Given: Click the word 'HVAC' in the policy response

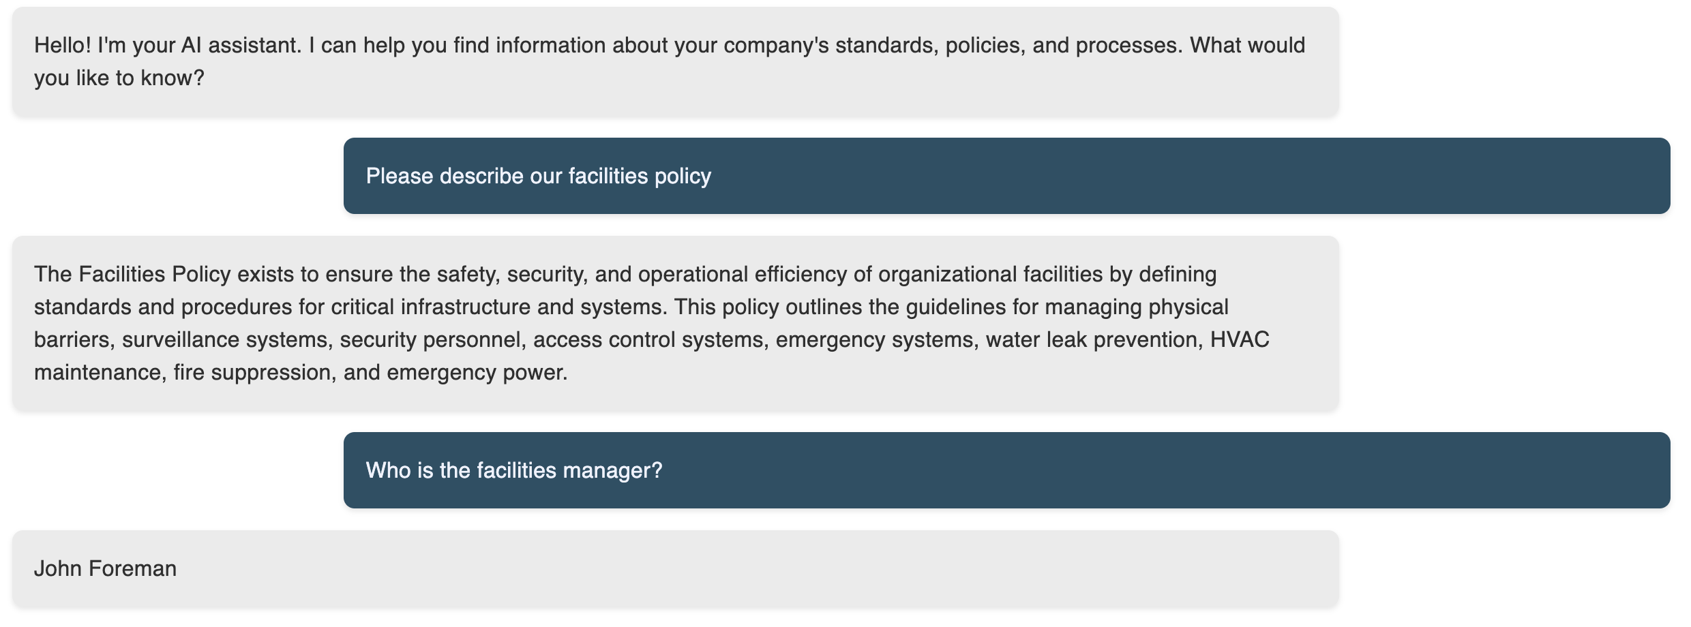Looking at the screenshot, I should click(1240, 339).
